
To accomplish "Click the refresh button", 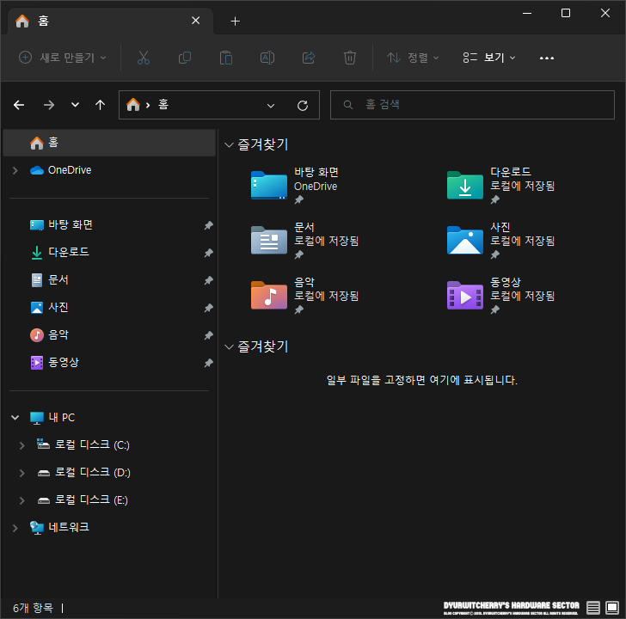I will click(303, 106).
